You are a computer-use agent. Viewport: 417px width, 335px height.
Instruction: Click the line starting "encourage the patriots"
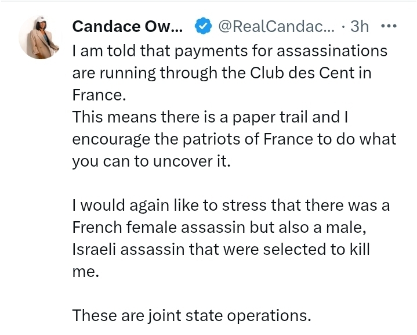(x=234, y=139)
